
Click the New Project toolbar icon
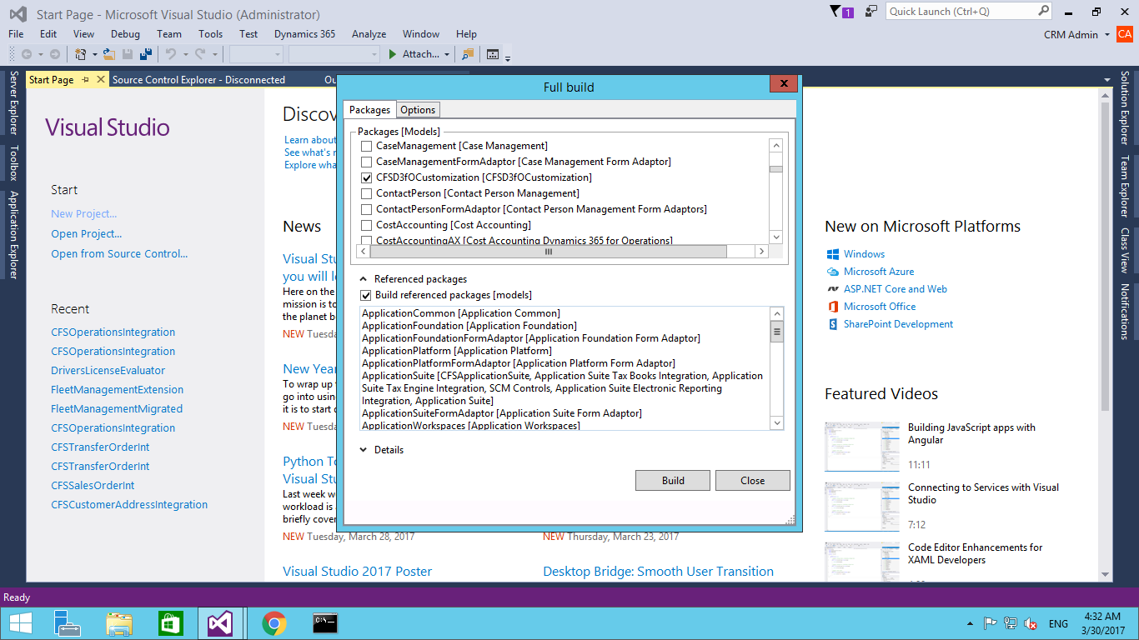pos(81,54)
